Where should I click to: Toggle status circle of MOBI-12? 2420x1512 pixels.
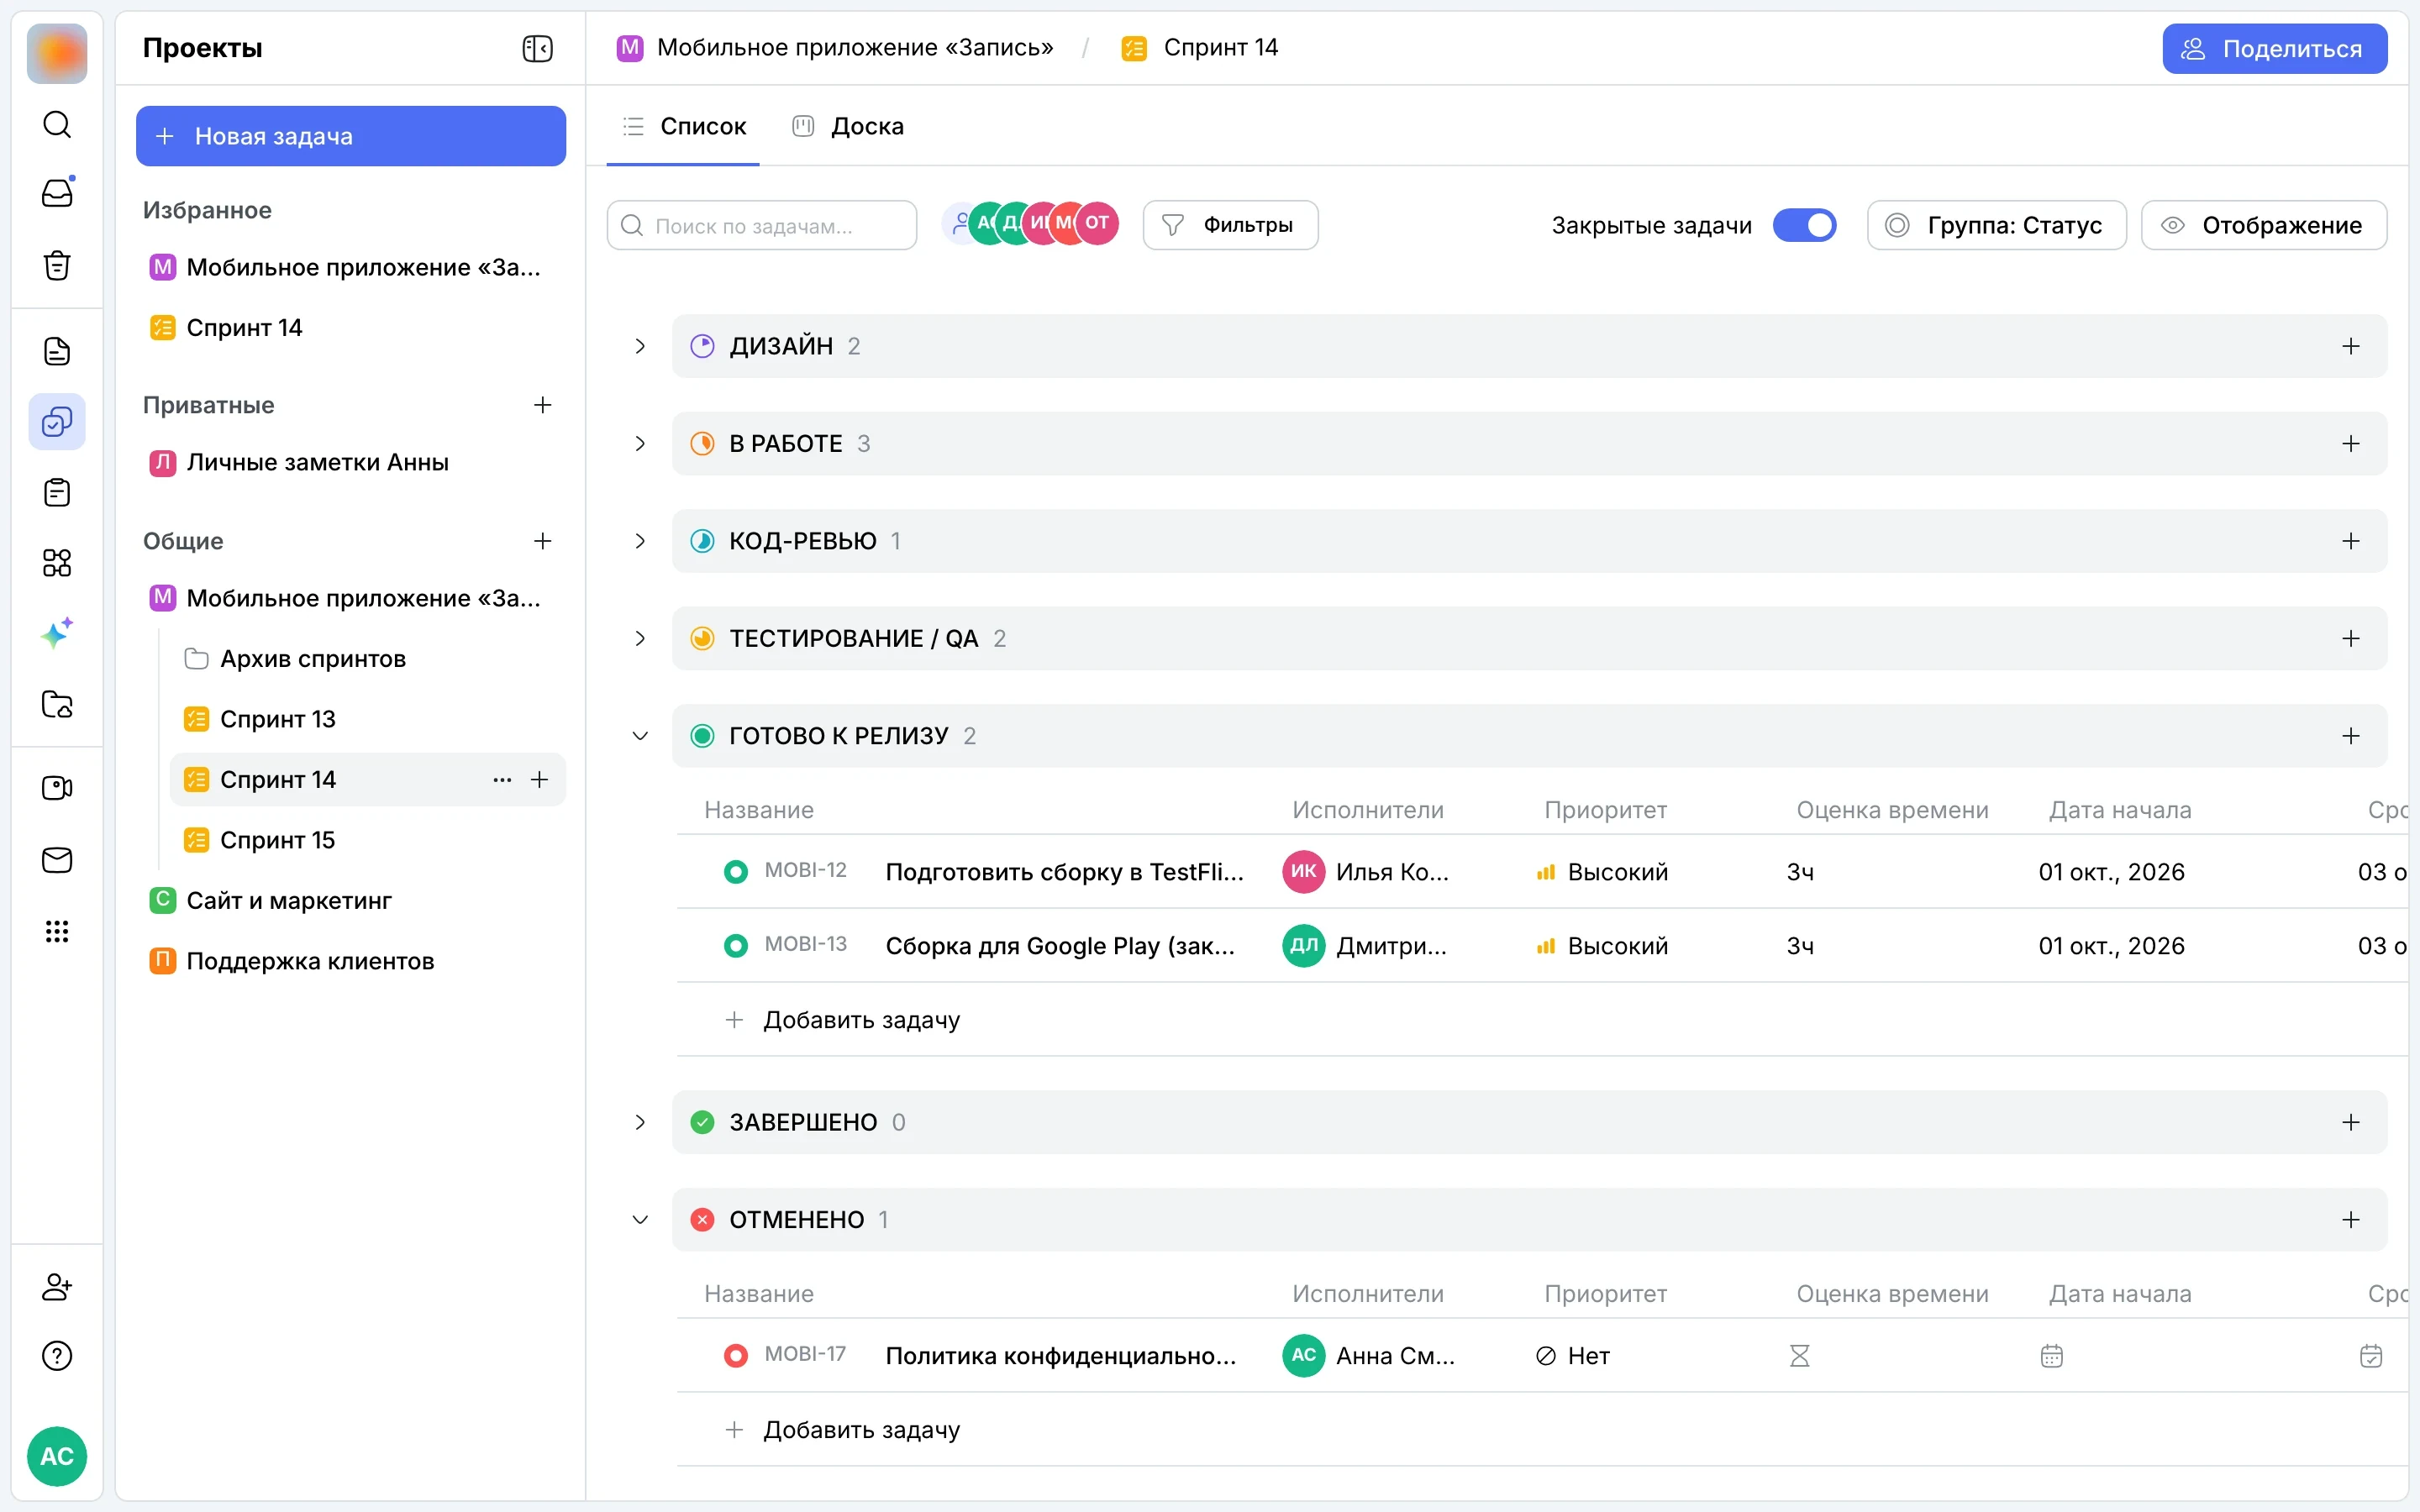pos(735,872)
